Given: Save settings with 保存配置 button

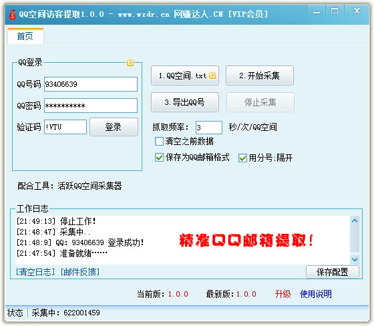Looking at the screenshot, I should [x=333, y=272].
